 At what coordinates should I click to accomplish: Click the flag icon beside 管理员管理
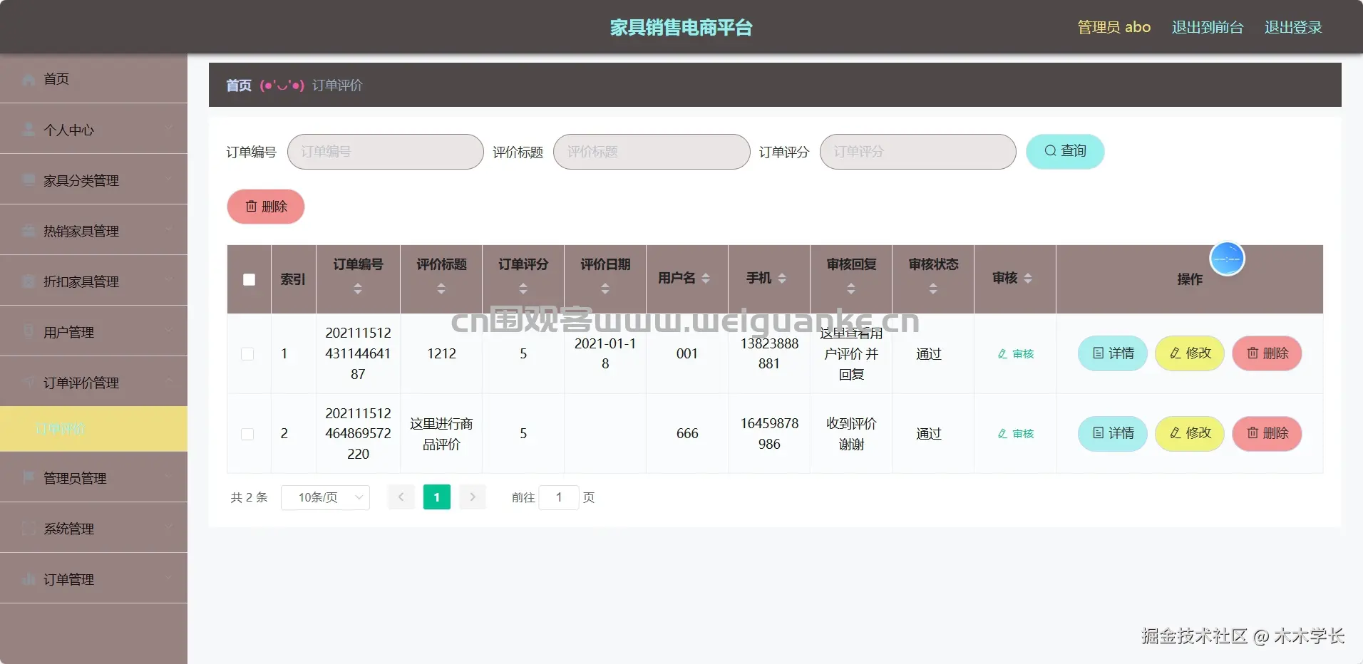pos(29,477)
